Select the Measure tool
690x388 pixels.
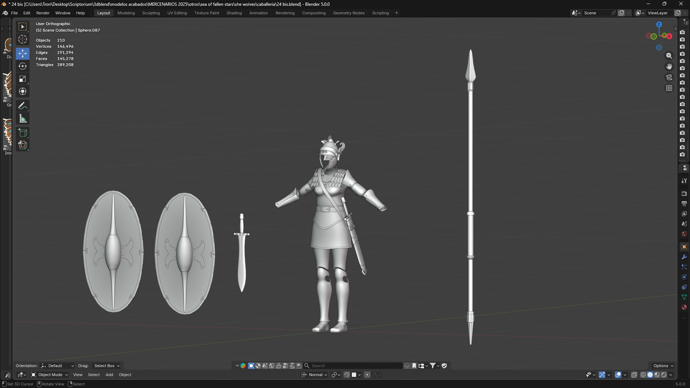(23, 119)
